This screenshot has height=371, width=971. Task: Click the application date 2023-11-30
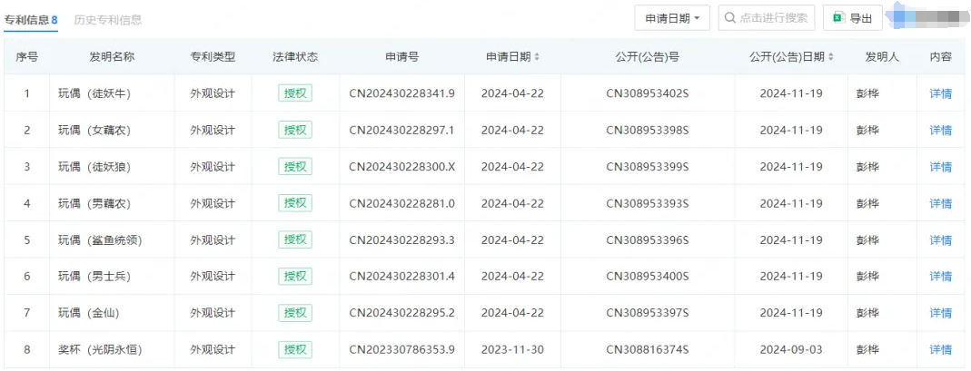tap(512, 350)
